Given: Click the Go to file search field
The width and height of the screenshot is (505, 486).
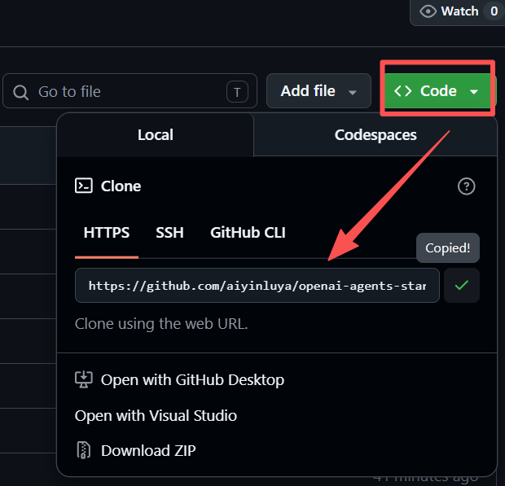Looking at the screenshot, I should [130, 91].
